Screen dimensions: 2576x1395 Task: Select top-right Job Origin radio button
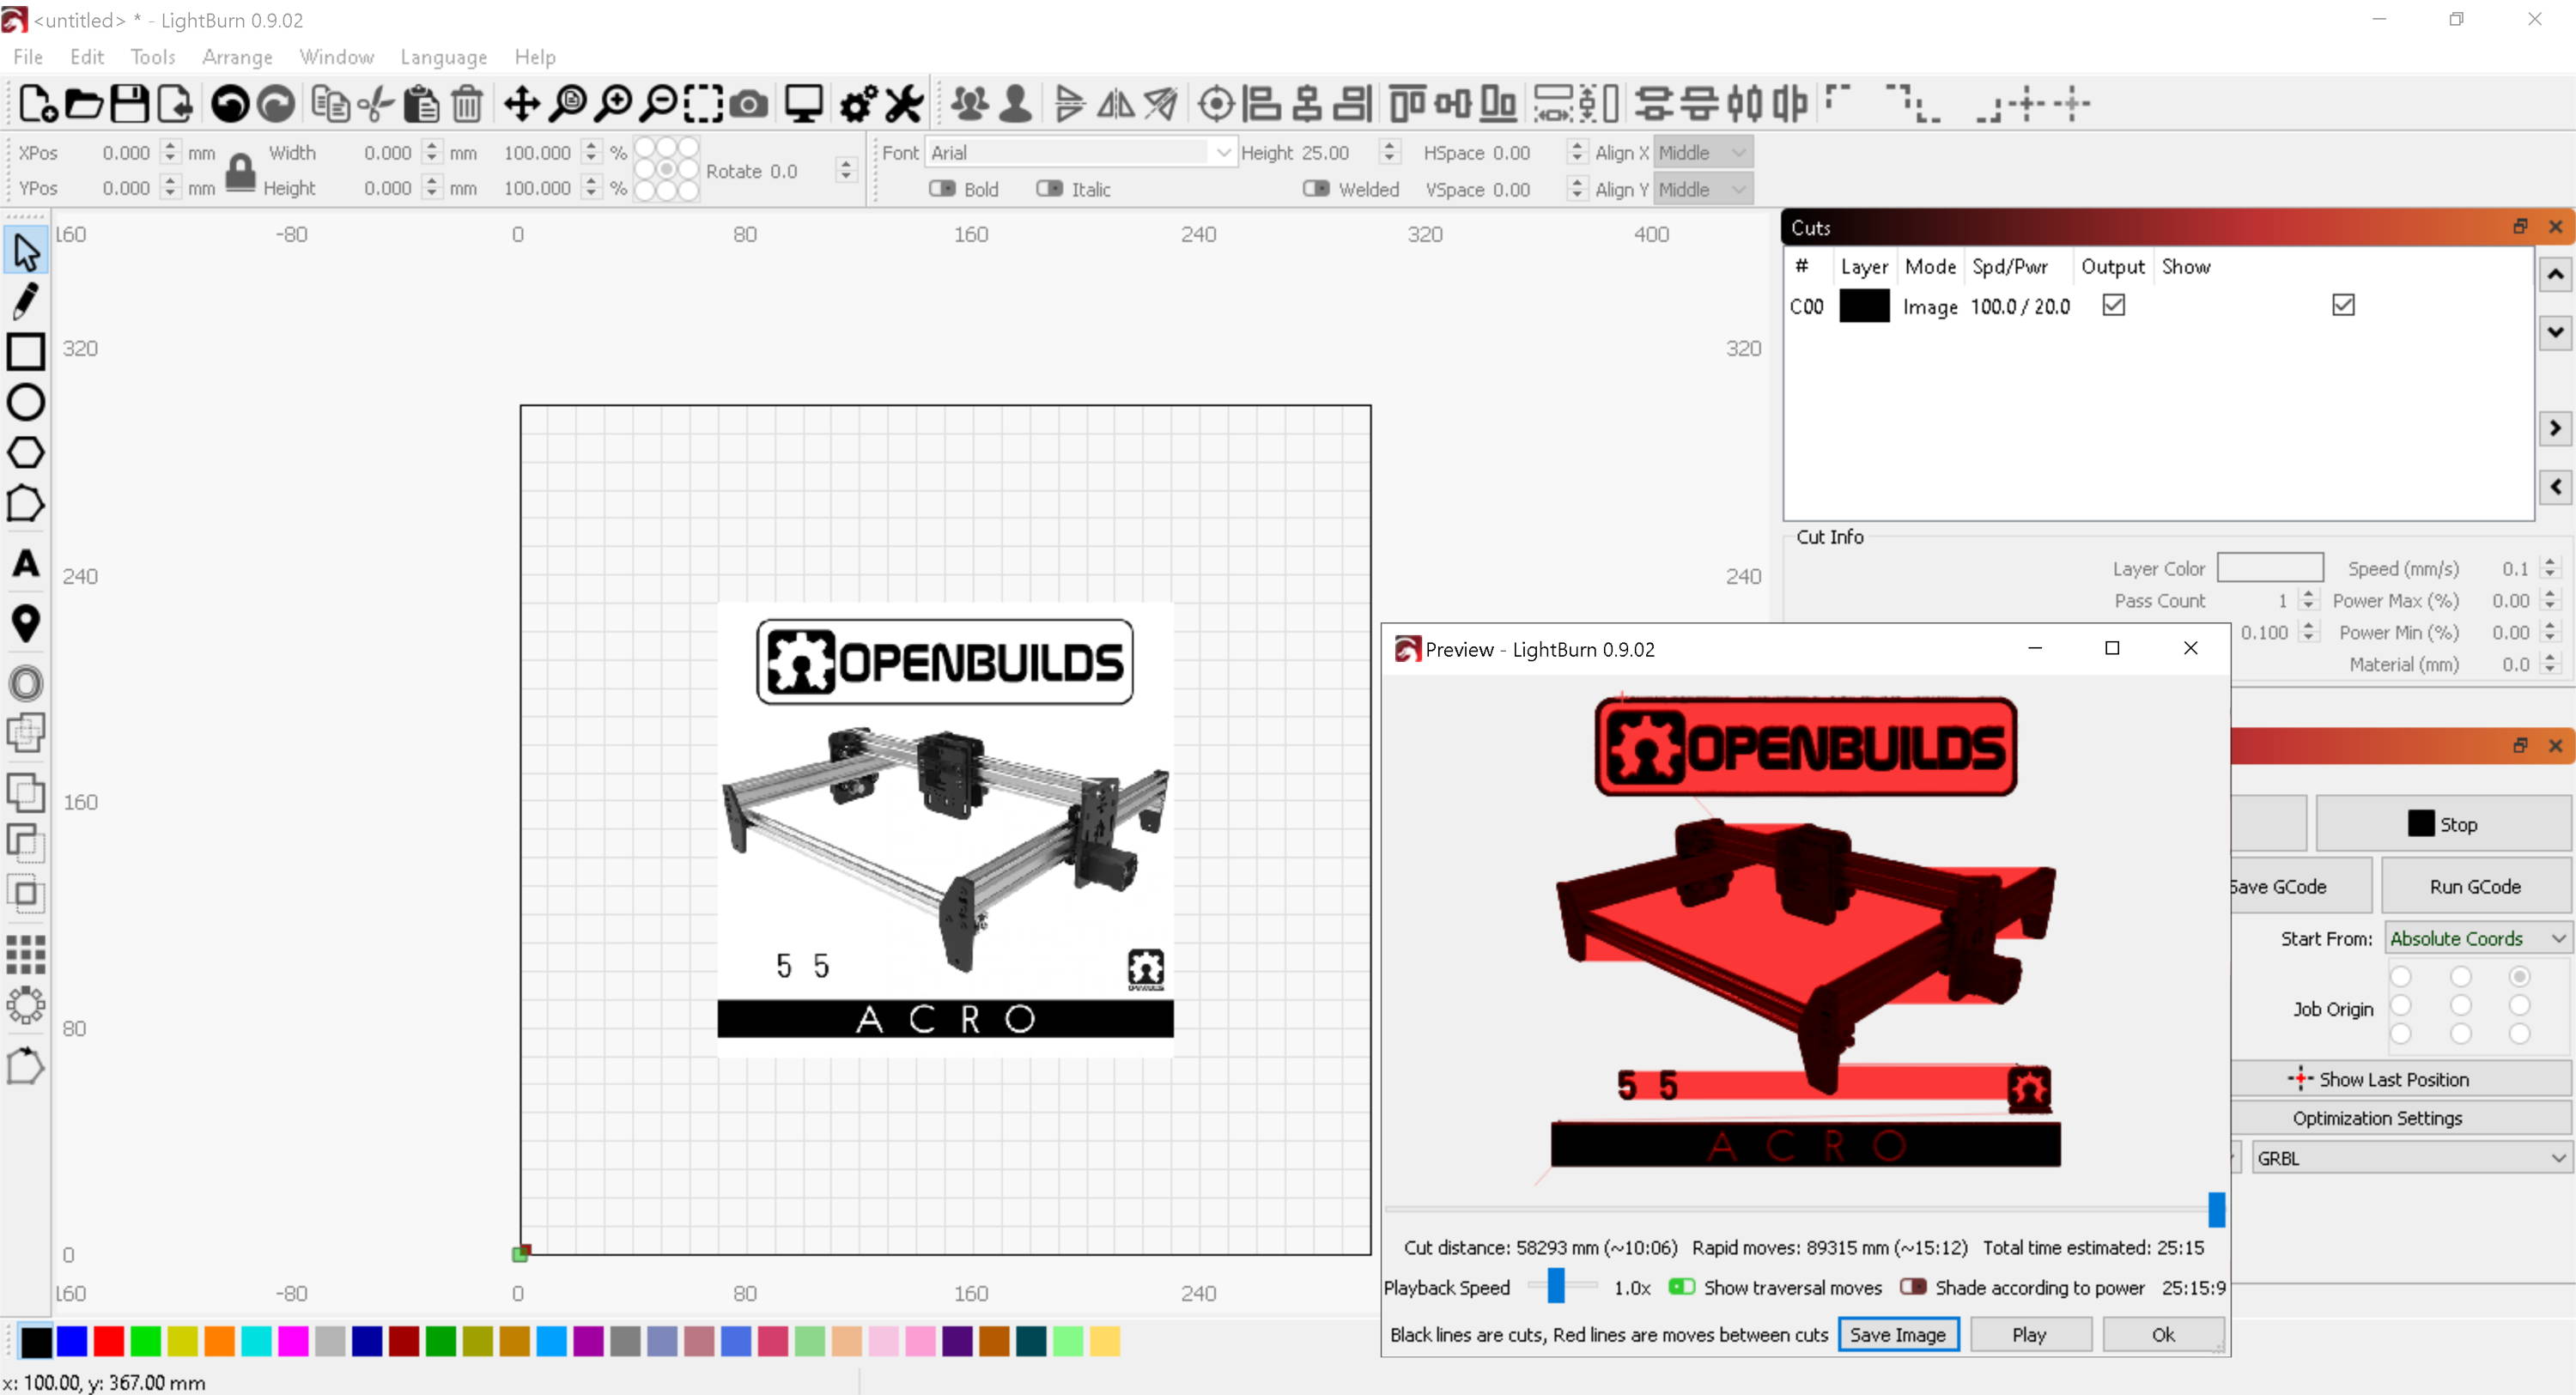[2519, 976]
